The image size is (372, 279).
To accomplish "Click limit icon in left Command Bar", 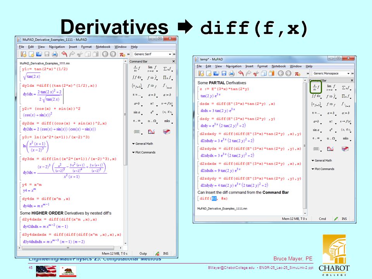I will tap(152, 69).
